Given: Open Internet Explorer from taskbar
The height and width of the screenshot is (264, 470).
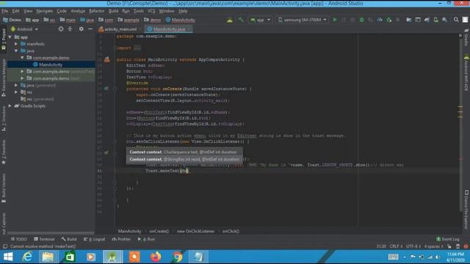Looking at the screenshot, I should click(x=28, y=257).
